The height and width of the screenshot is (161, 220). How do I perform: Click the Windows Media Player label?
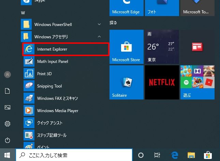pos(58,111)
